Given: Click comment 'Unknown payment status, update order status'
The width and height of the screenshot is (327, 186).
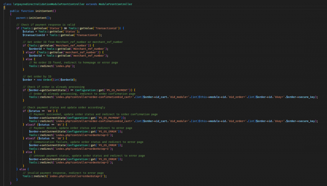Looking at the screenshot, I should coord(87,156).
